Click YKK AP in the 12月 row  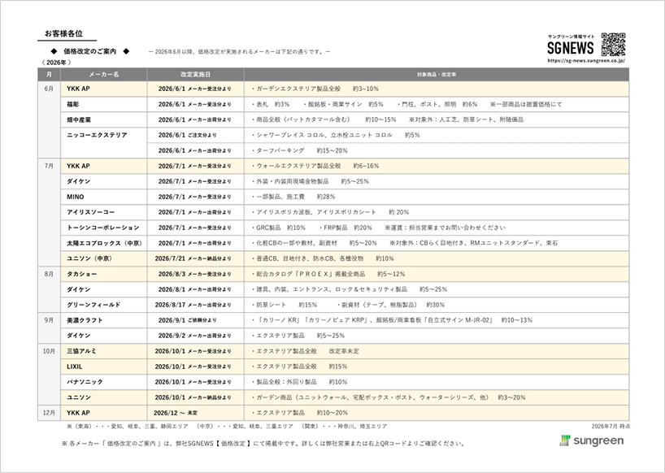click(78, 413)
